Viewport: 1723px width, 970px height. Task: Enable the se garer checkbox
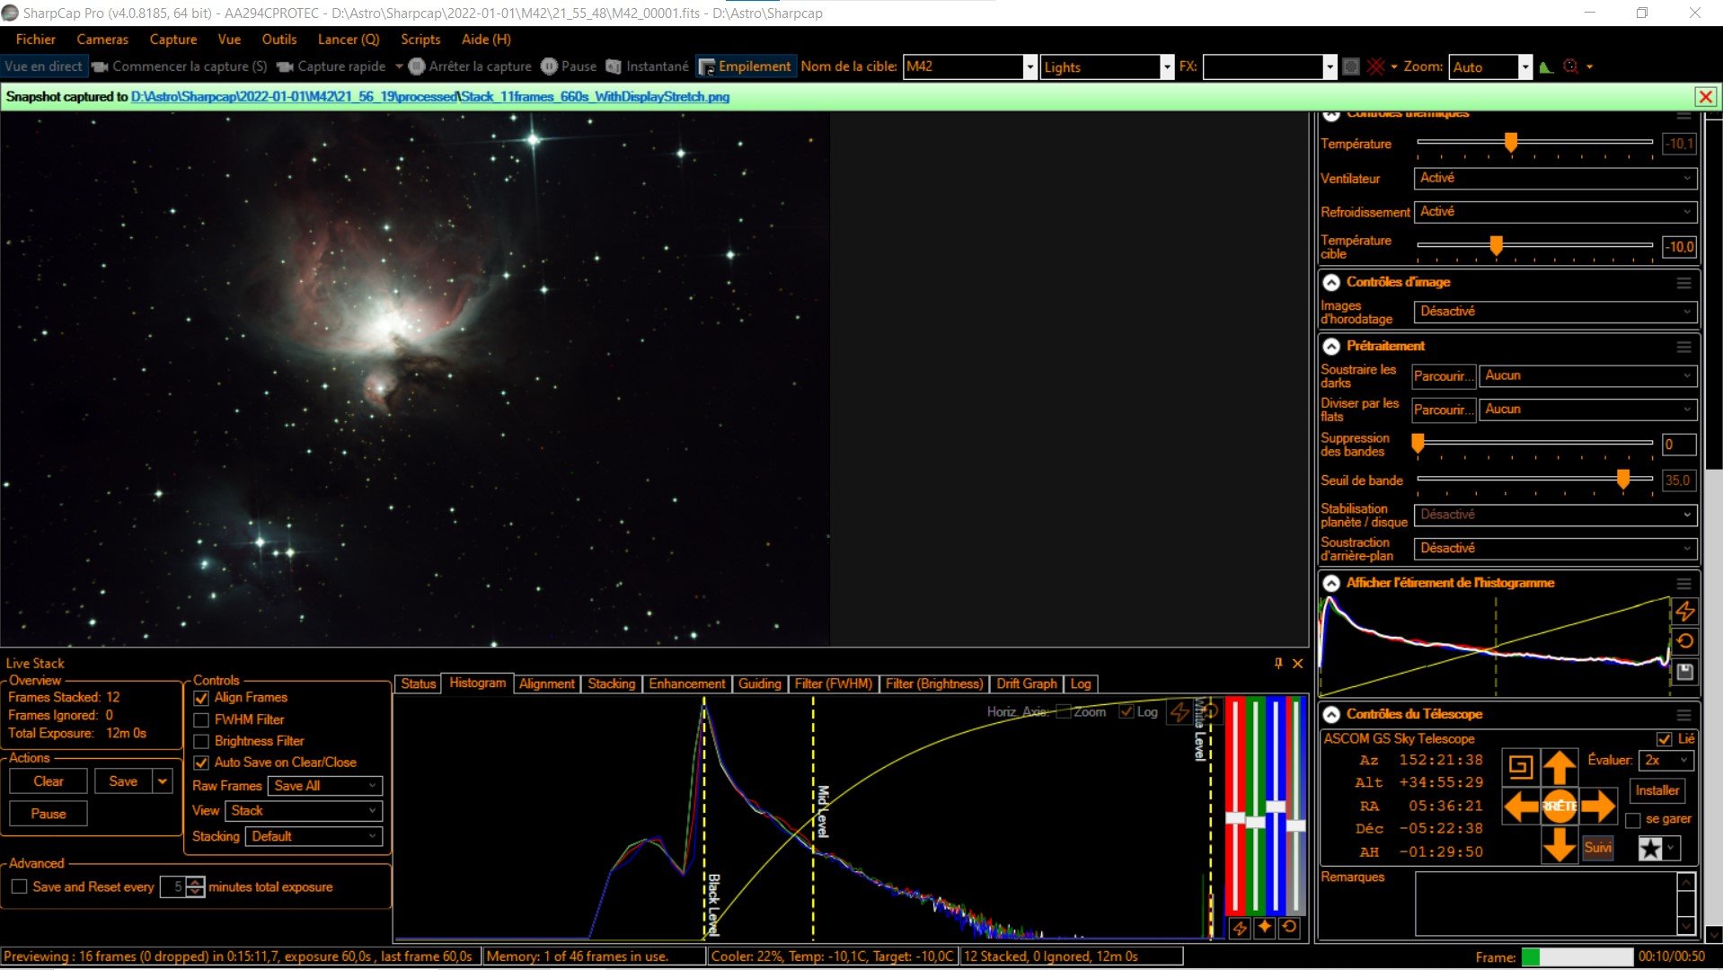1633,820
